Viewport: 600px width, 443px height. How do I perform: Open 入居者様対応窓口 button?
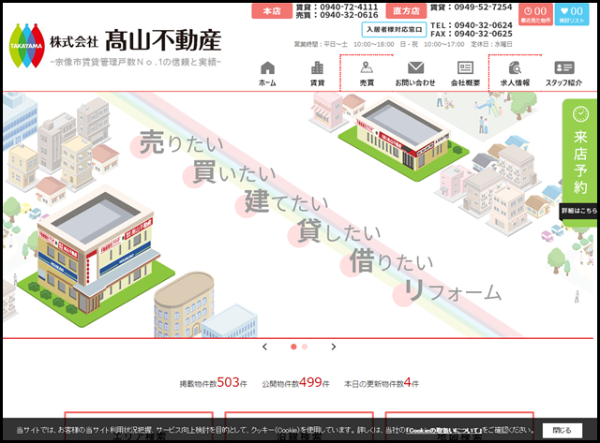[x=394, y=29]
